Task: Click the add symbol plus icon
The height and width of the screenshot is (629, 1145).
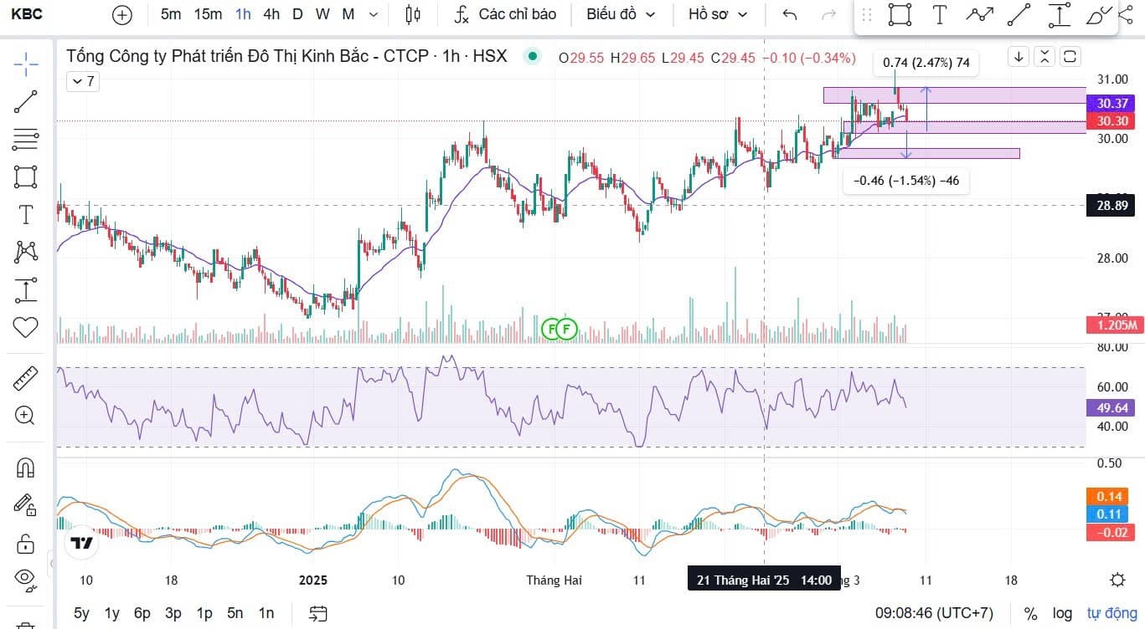Action: pos(122,15)
